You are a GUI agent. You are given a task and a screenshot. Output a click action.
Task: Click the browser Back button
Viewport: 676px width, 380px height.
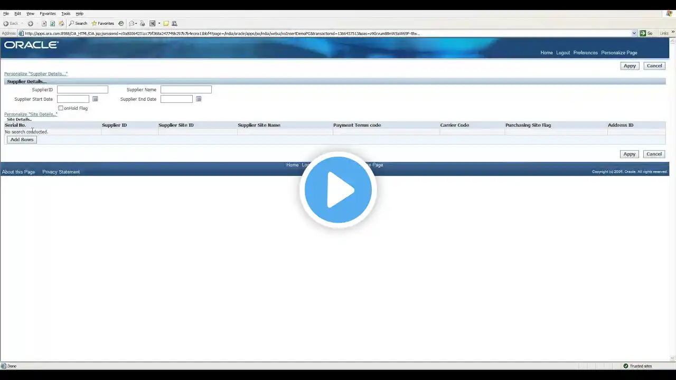(x=11, y=23)
